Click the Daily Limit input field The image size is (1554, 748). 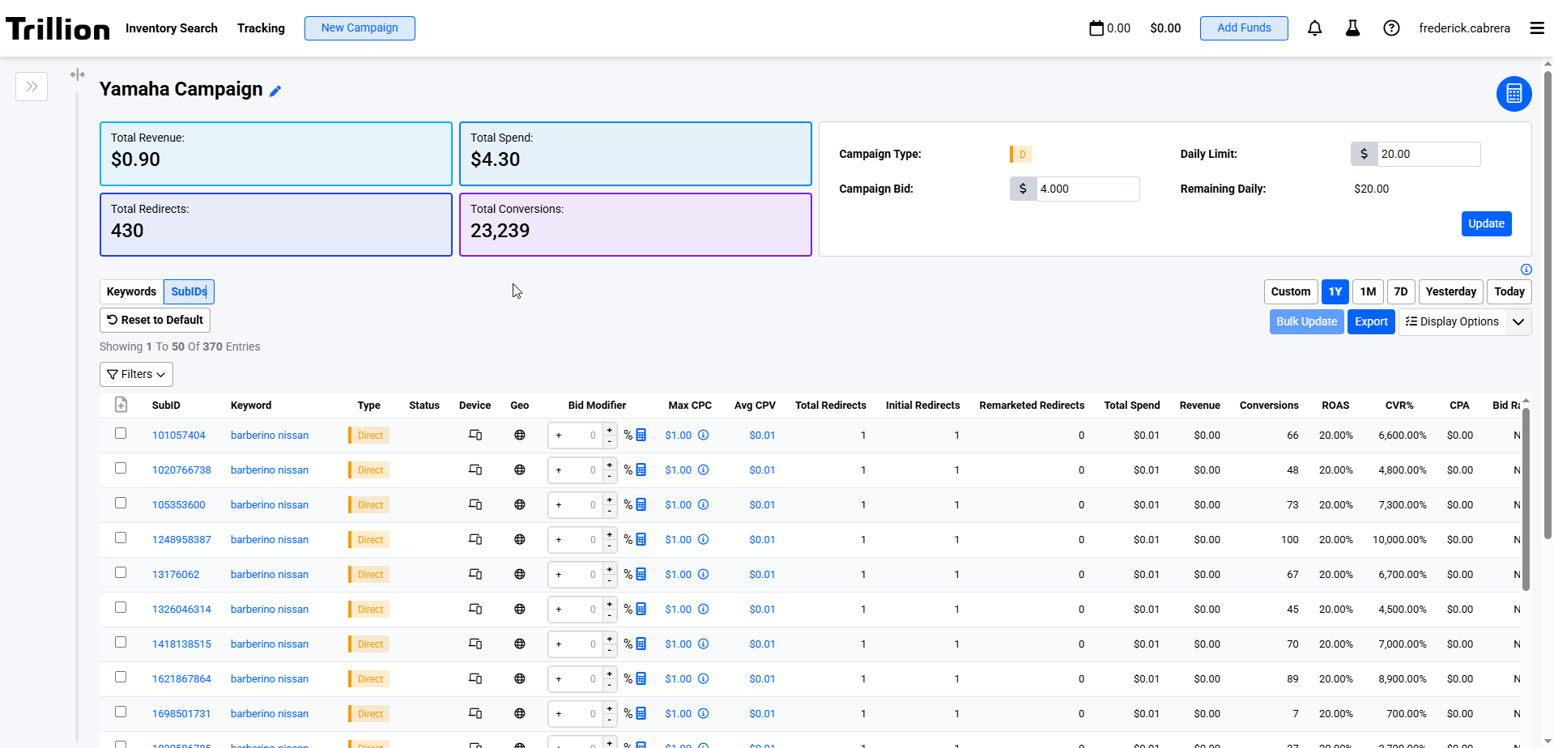click(x=1428, y=154)
